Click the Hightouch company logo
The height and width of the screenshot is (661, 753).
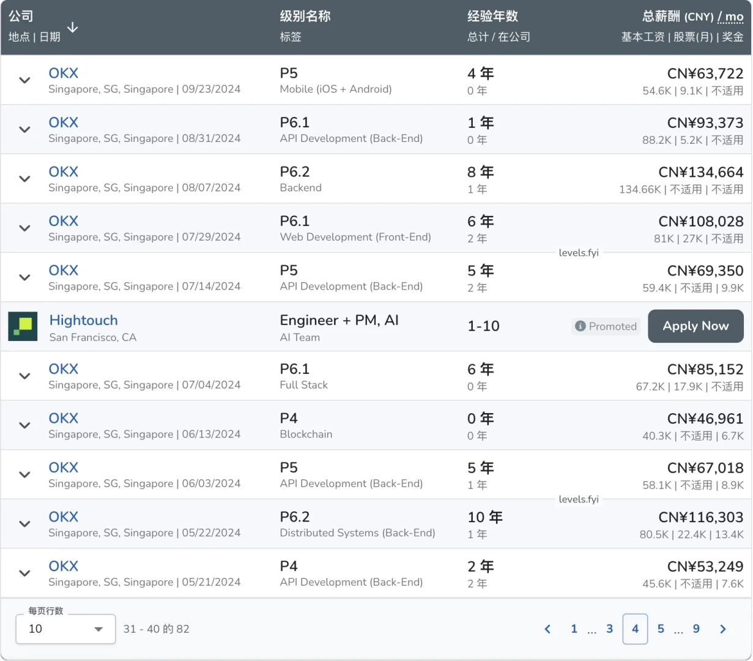23,326
